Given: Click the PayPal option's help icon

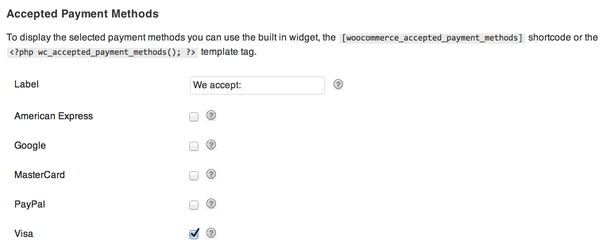Looking at the screenshot, I should pyautogui.click(x=211, y=204).
